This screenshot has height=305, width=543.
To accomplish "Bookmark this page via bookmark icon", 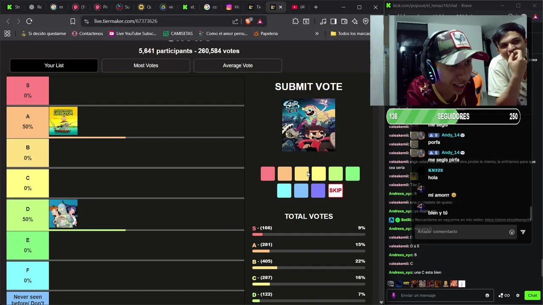I will click(73, 21).
